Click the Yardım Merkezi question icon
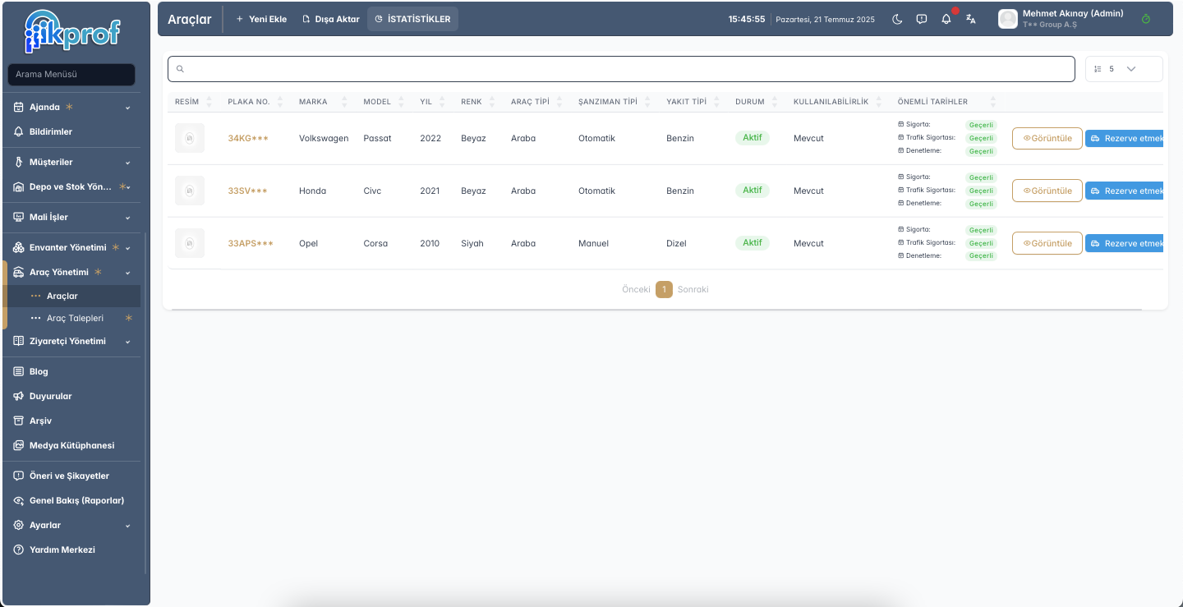The image size is (1183, 607). point(19,550)
